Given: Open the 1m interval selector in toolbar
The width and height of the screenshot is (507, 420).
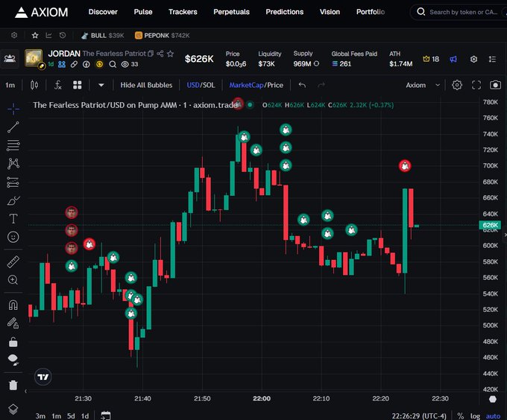Looking at the screenshot, I should [10, 85].
